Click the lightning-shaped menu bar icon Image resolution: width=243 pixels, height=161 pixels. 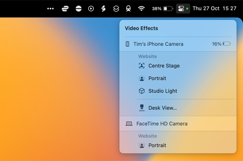104,9
